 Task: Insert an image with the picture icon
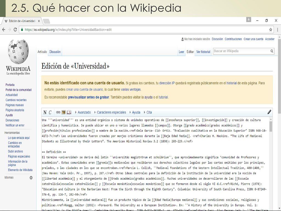click(x=64, y=112)
